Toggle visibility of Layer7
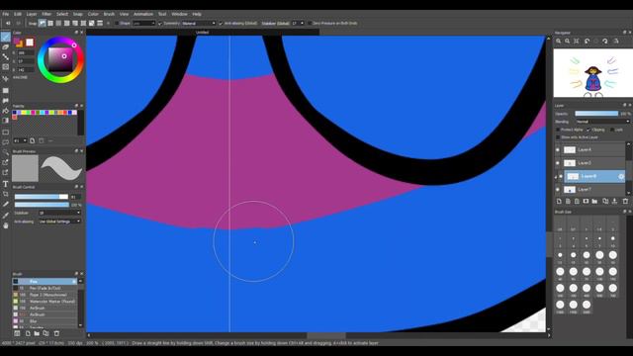 click(x=558, y=189)
